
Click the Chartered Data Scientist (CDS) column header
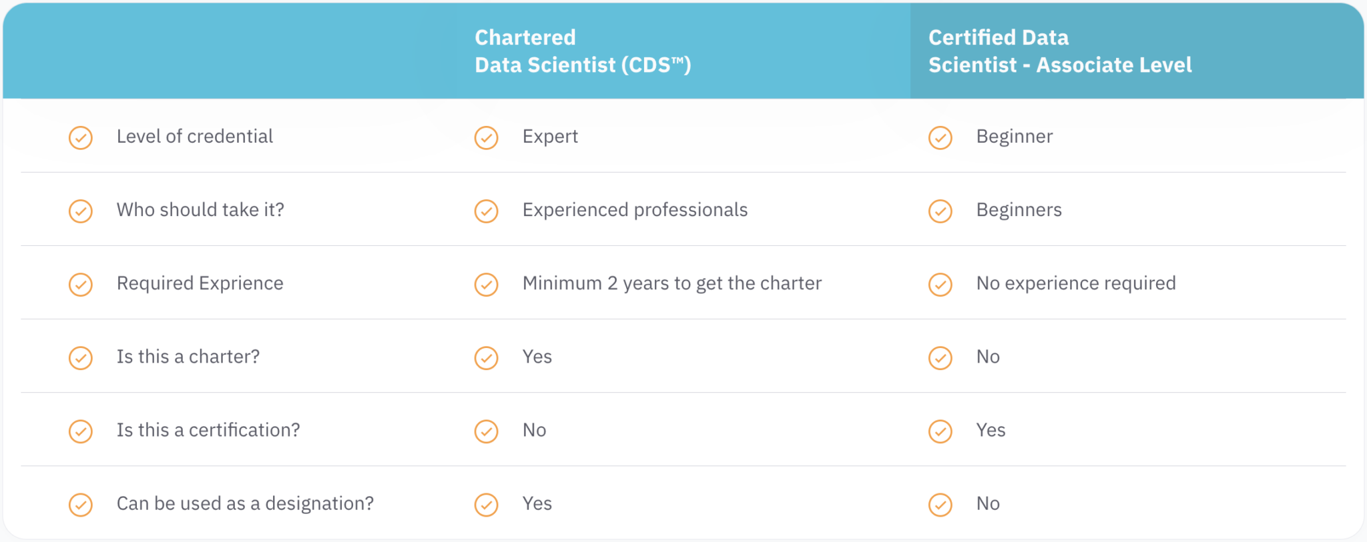point(582,51)
